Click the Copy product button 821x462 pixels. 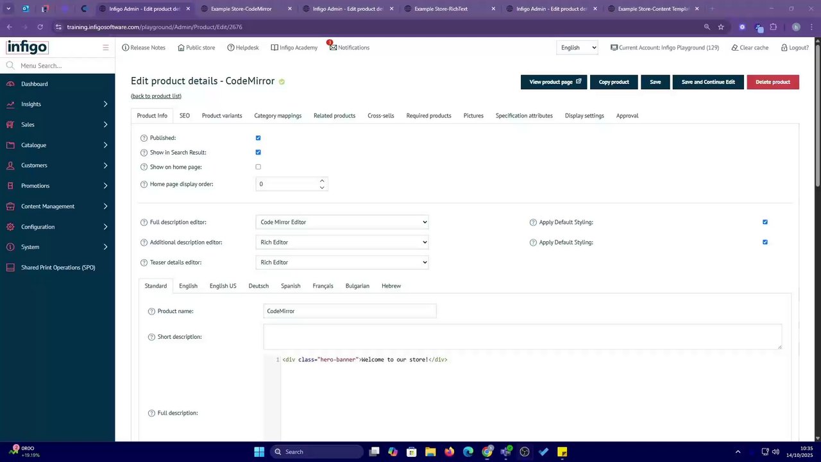coord(614,82)
